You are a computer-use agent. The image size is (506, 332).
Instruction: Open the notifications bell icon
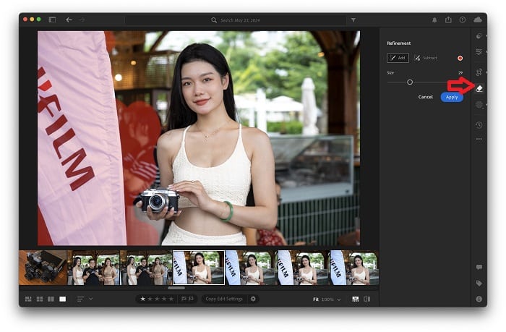(x=434, y=20)
